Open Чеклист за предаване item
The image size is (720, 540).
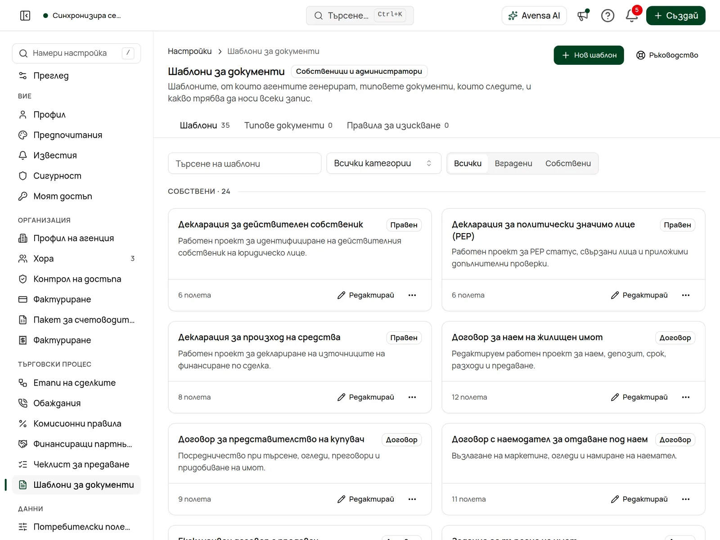(x=76, y=464)
